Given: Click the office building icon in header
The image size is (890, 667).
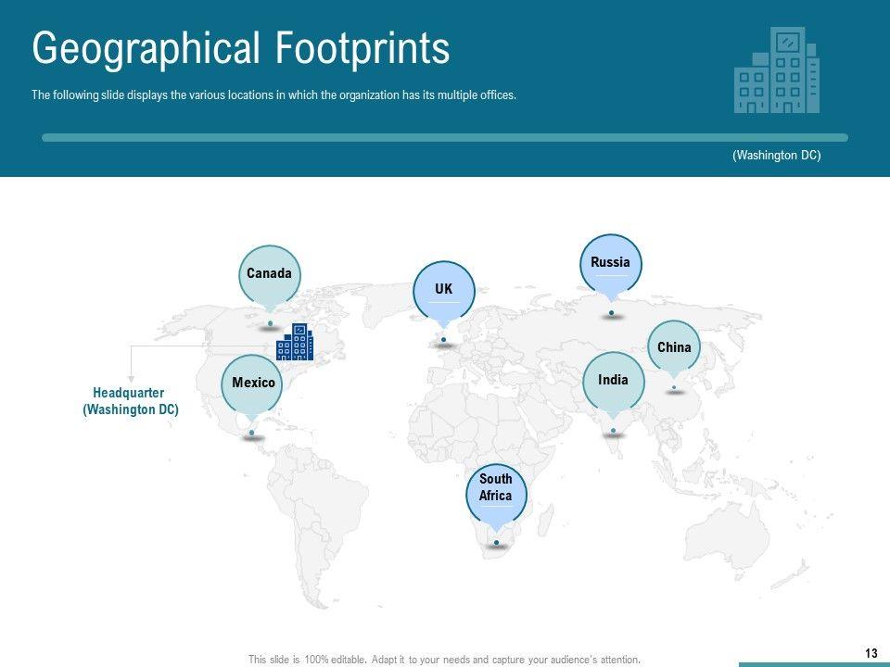Looking at the screenshot, I should (776, 70).
